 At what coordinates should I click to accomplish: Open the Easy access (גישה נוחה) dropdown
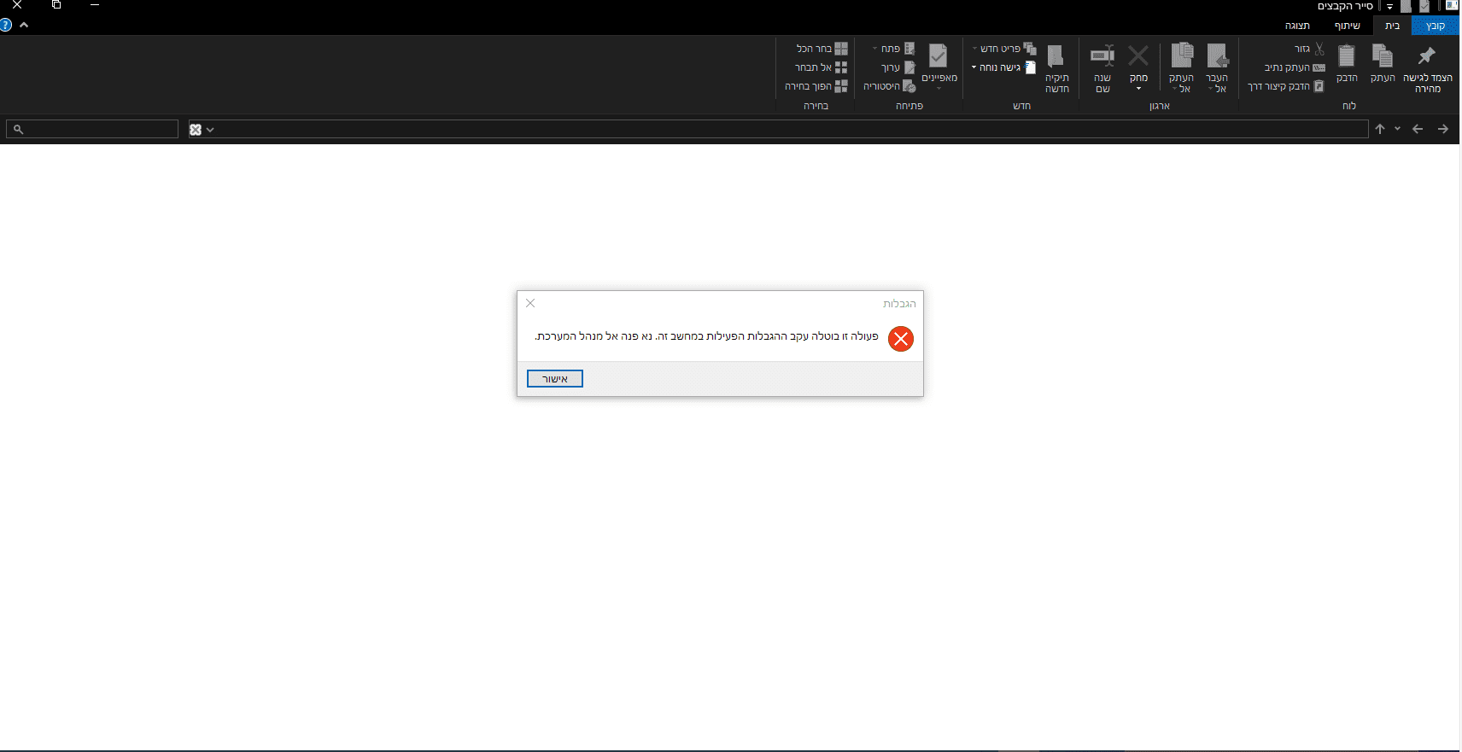1003,67
